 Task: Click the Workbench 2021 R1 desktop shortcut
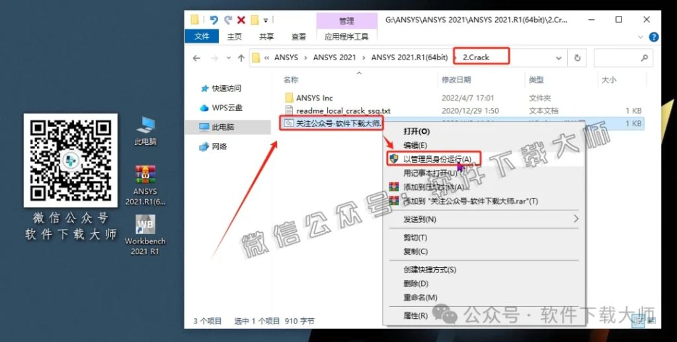tap(145, 235)
